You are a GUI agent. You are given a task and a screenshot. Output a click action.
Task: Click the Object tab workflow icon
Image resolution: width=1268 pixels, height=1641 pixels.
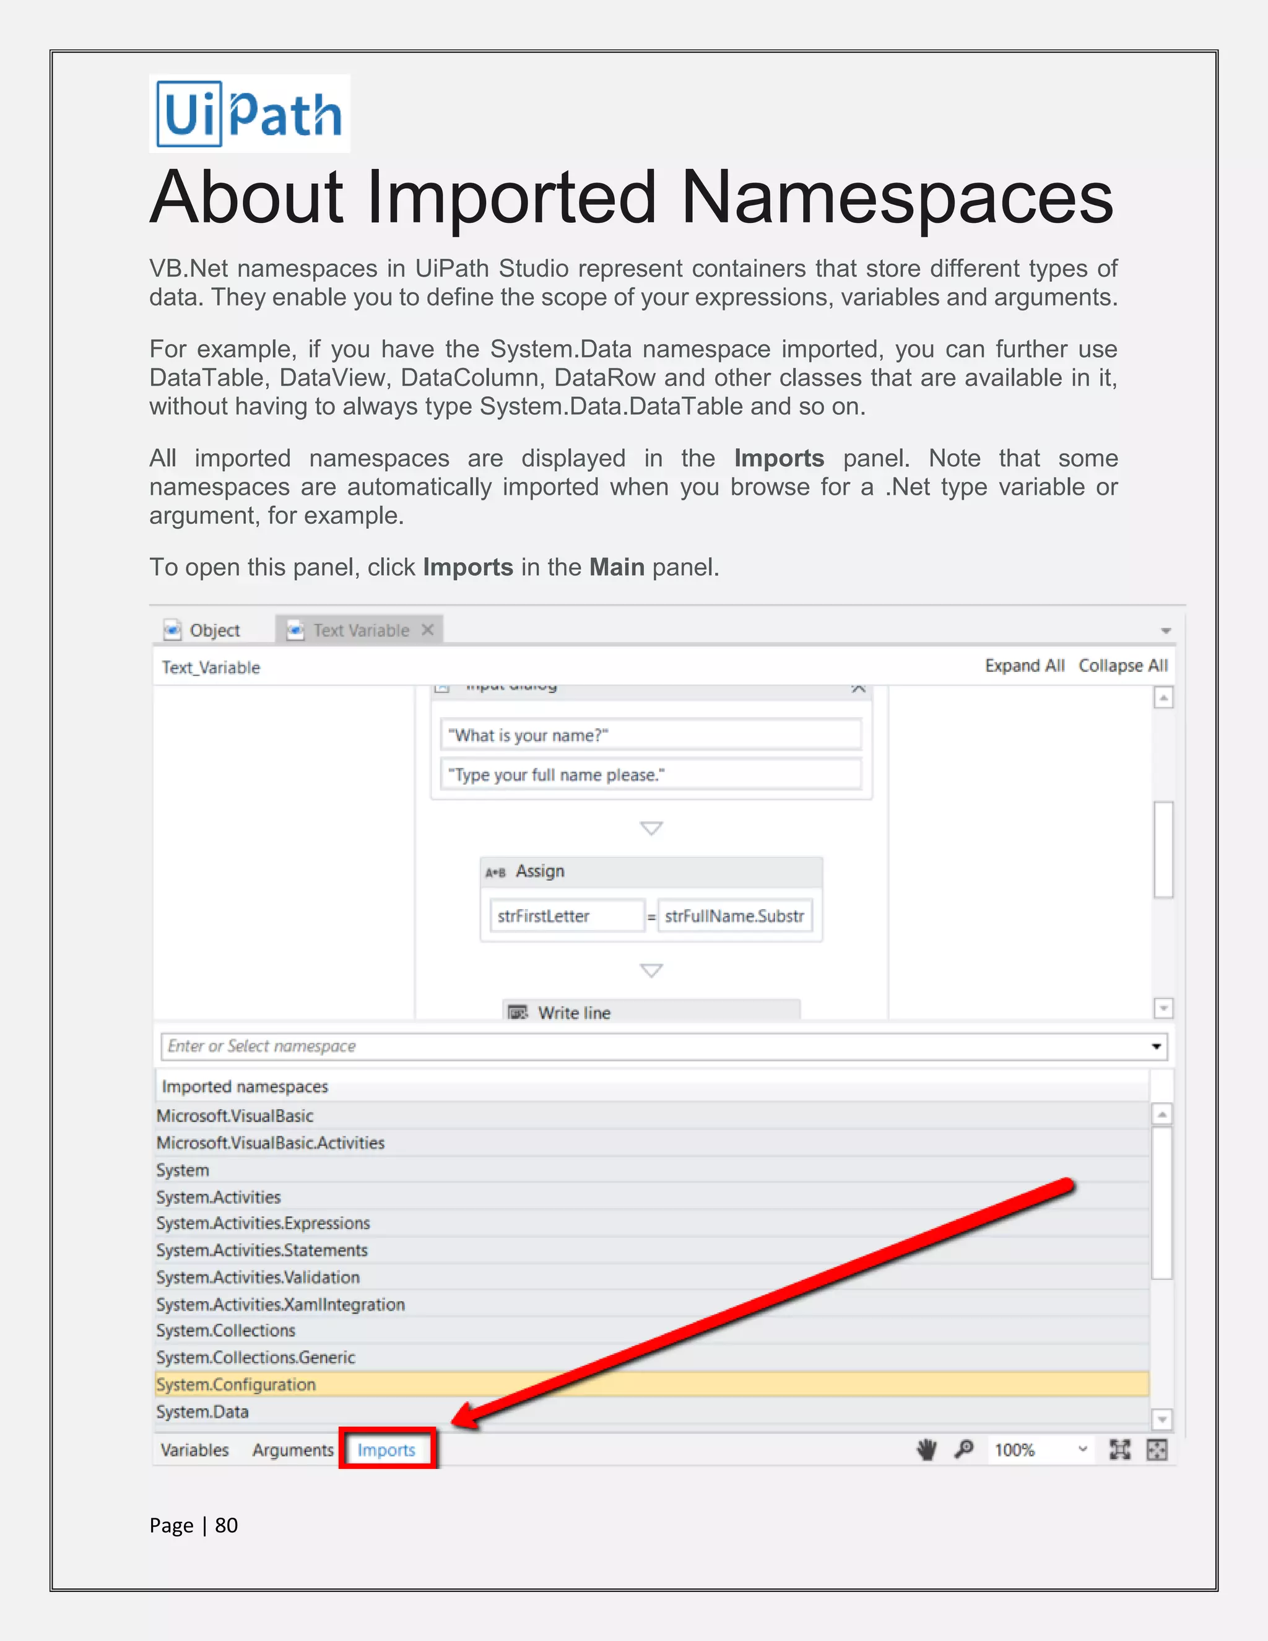pos(173,630)
